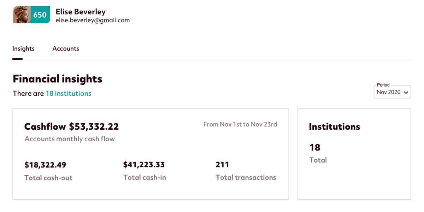Select the $41,223.33 cash-in amount
424x212 pixels.
(x=144, y=165)
